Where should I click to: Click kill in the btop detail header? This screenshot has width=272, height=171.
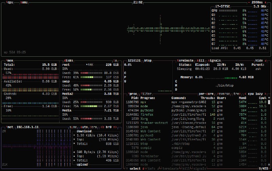(201, 61)
